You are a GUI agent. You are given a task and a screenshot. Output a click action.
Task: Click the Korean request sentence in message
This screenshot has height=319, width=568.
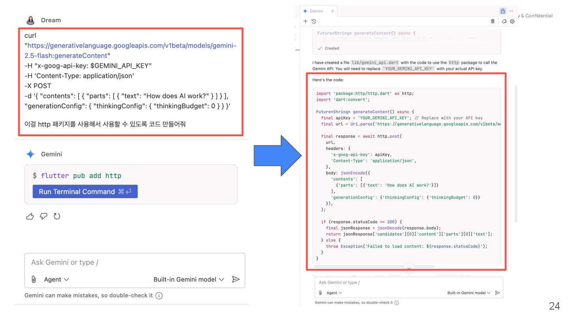tap(105, 124)
